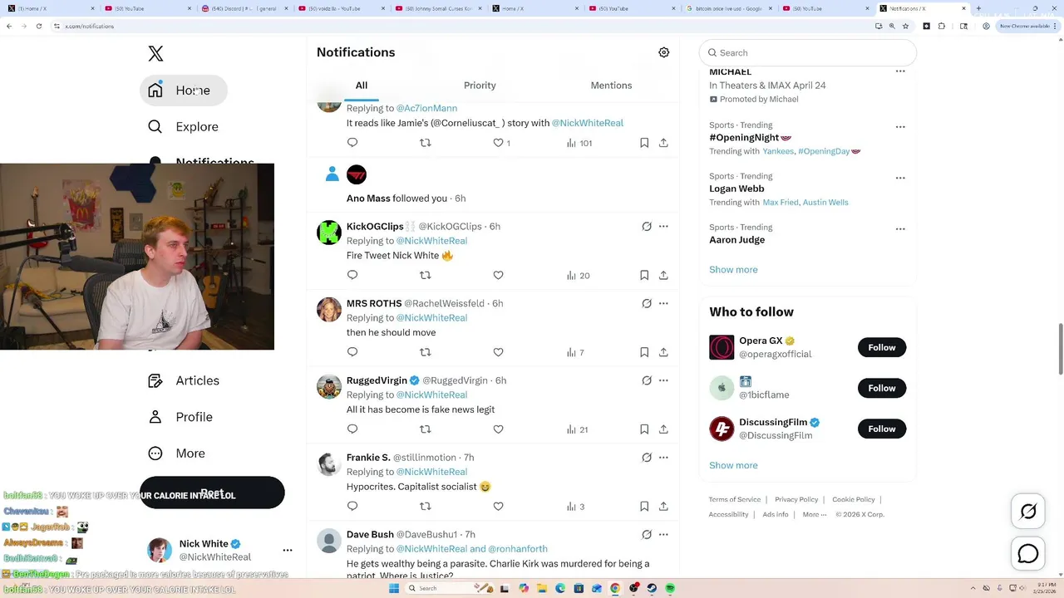Image resolution: width=1064 pixels, height=598 pixels.
Task: Switch to the Discord browser tab
Action: tap(244, 8)
